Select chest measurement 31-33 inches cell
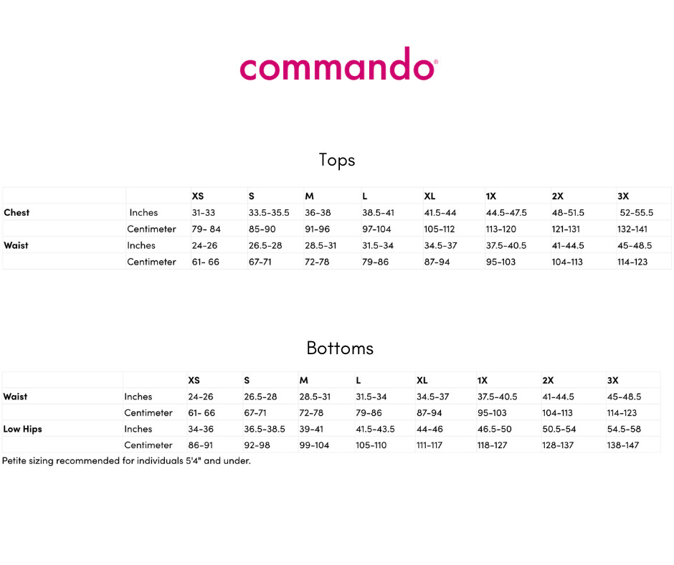This screenshot has height=565, width=674. click(203, 212)
